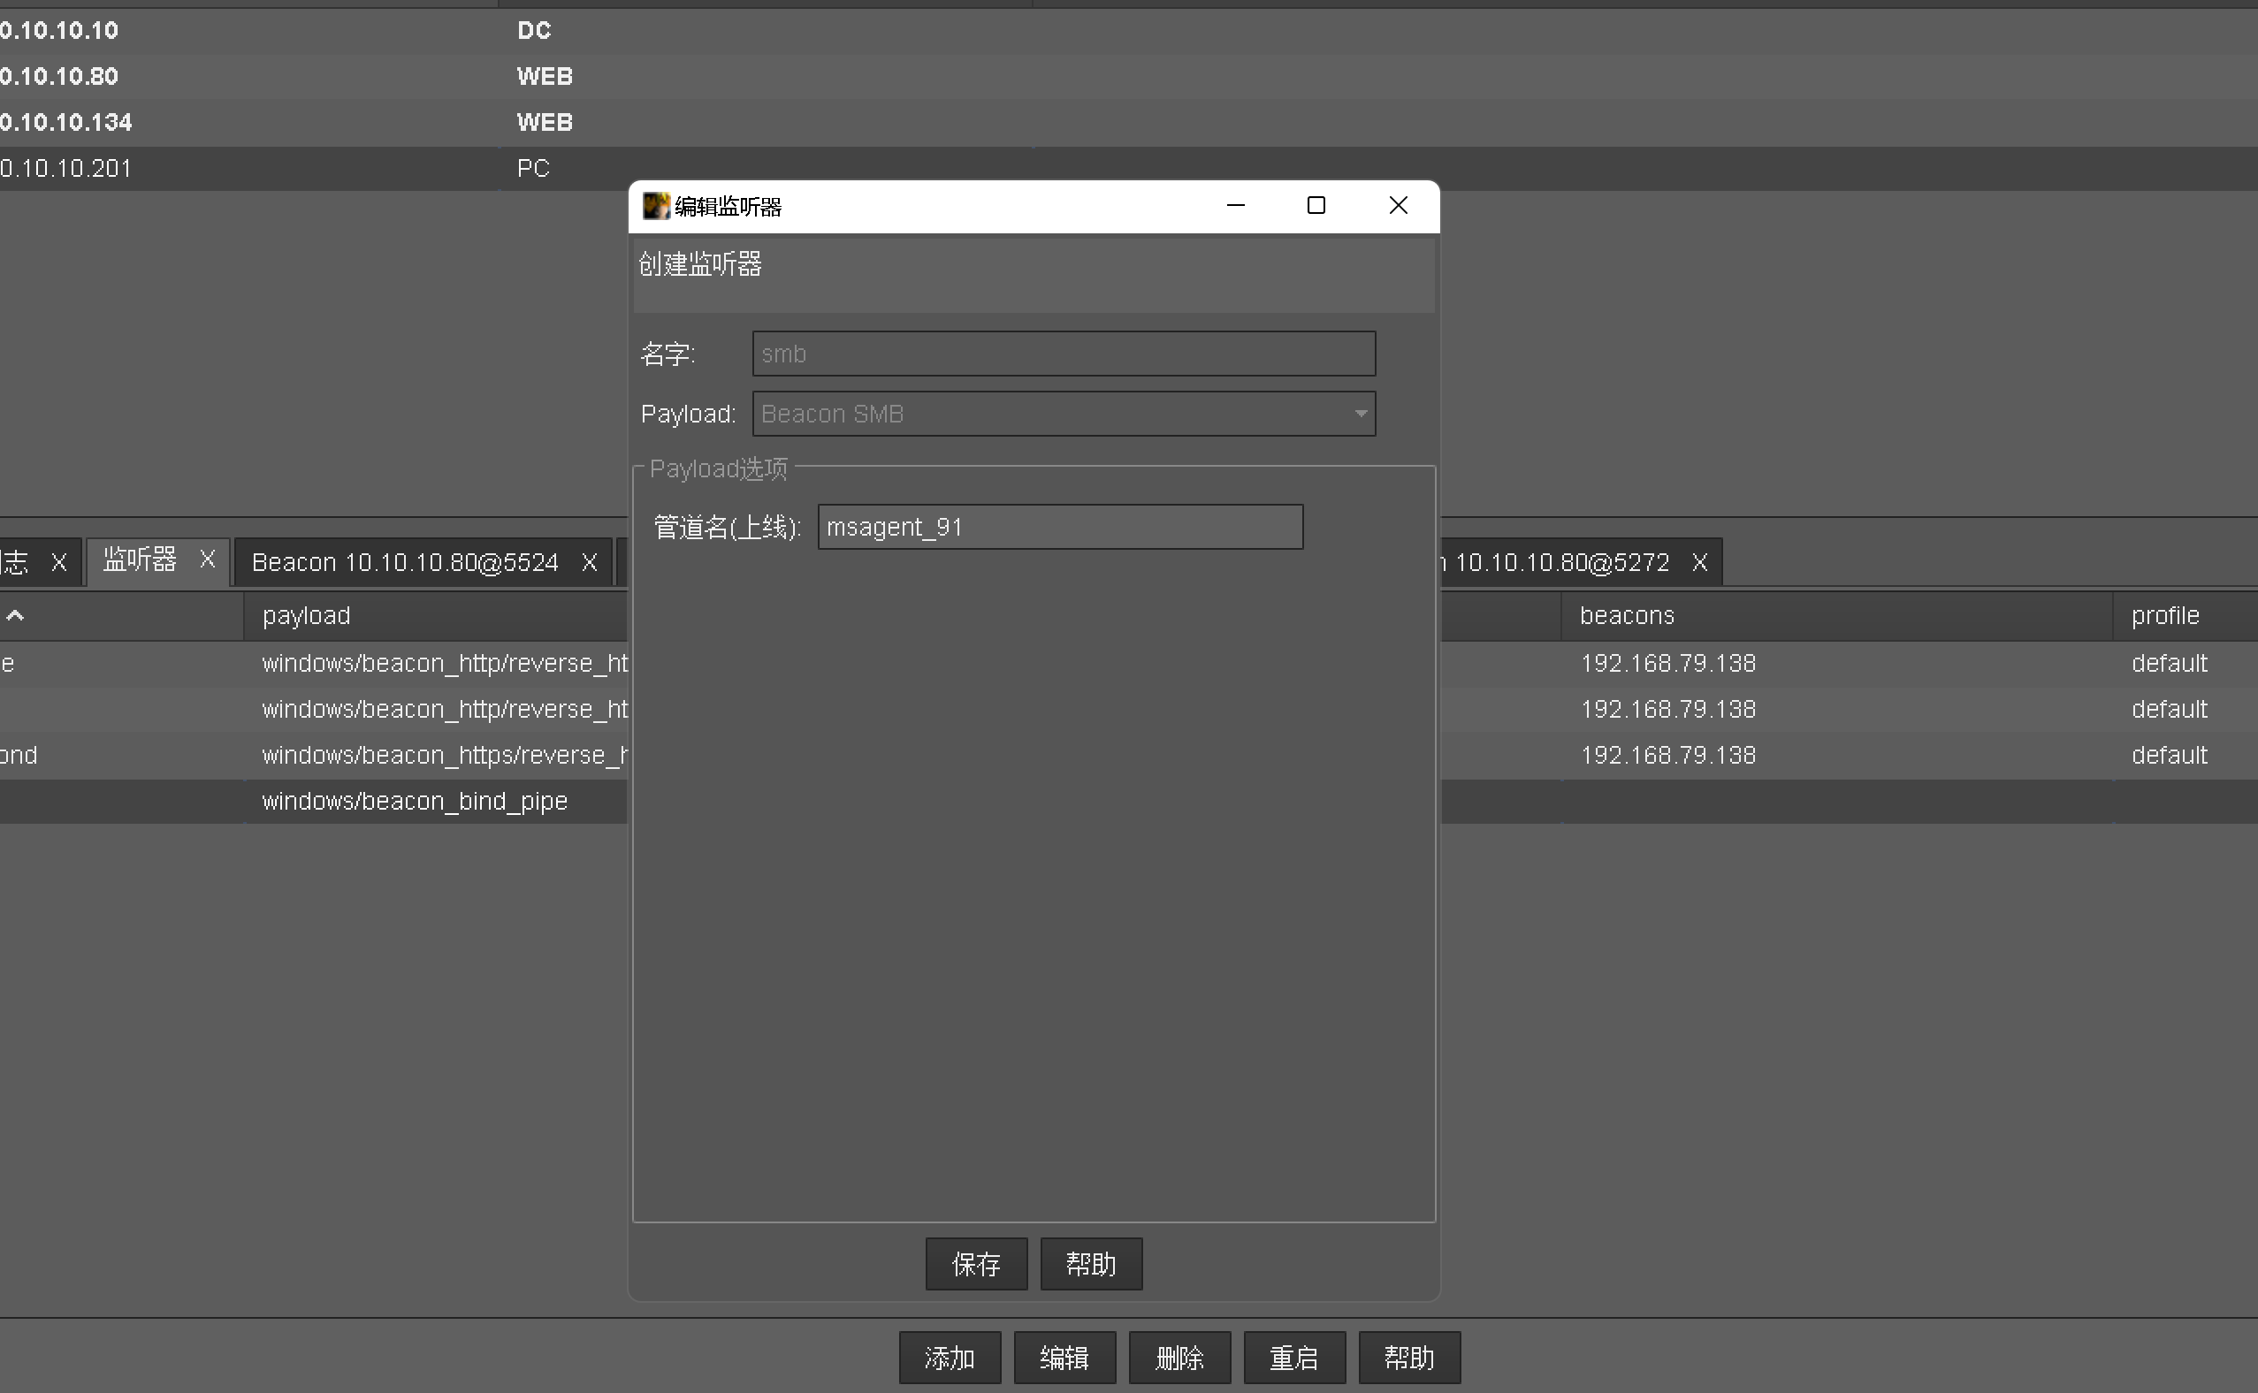Sort listeners by beacons column header
The image size is (2258, 1393).
click(x=1626, y=615)
